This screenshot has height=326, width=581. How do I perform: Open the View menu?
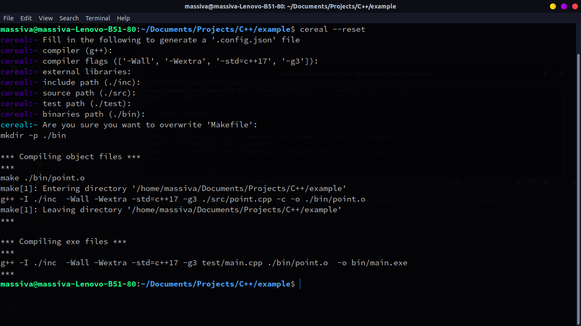(46, 18)
